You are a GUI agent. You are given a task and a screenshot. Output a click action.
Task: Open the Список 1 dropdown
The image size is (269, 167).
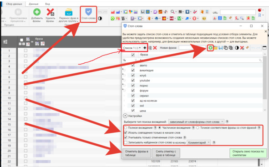tap(132, 48)
